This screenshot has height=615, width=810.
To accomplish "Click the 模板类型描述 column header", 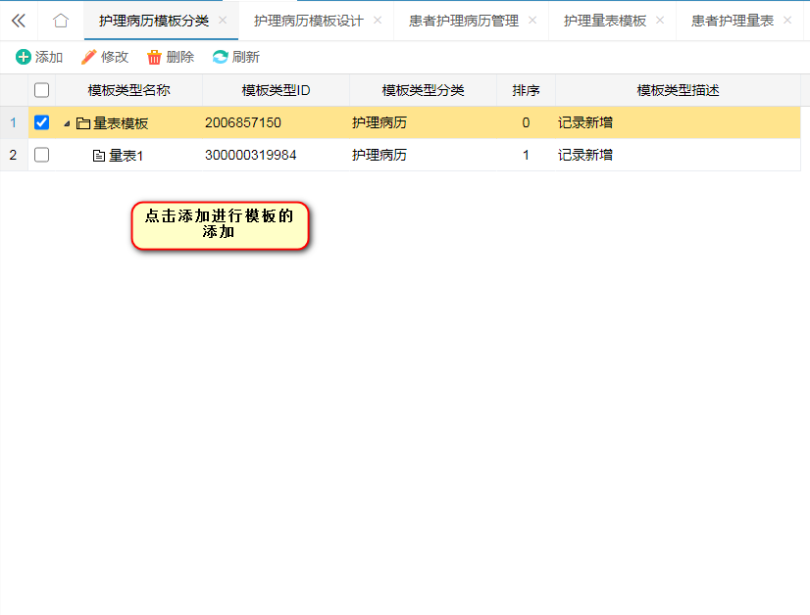I will click(678, 90).
